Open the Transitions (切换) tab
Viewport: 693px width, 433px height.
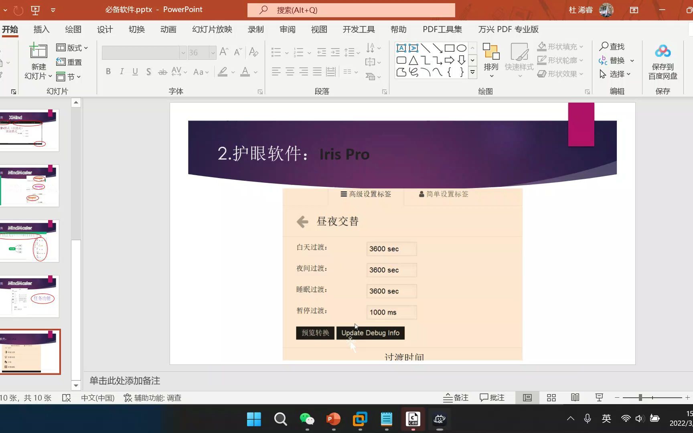(137, 29)
